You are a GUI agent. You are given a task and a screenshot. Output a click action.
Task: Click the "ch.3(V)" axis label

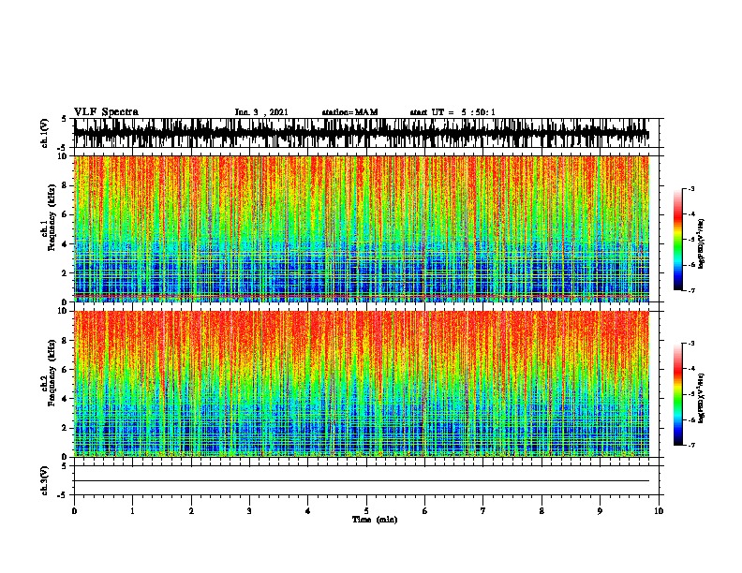[x=45, y=480]
